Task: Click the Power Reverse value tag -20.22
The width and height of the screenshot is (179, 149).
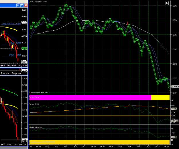Action: point(174,137)
